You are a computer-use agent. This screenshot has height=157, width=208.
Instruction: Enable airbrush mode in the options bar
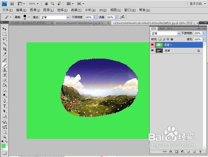[x=122, y=17]
